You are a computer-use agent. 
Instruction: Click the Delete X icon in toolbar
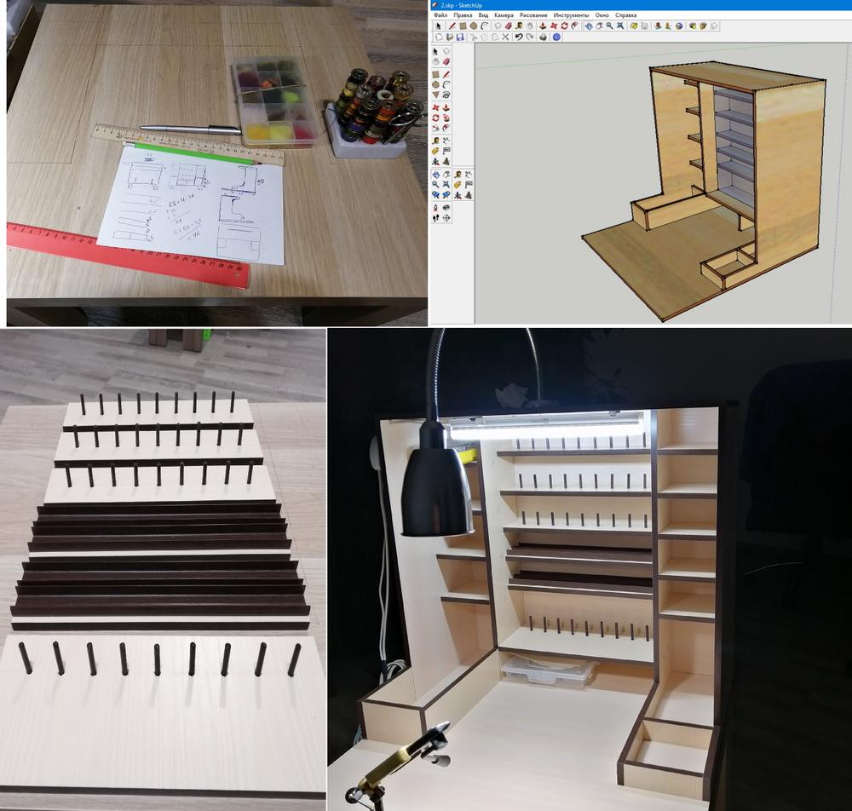click(x=506, y=37)
